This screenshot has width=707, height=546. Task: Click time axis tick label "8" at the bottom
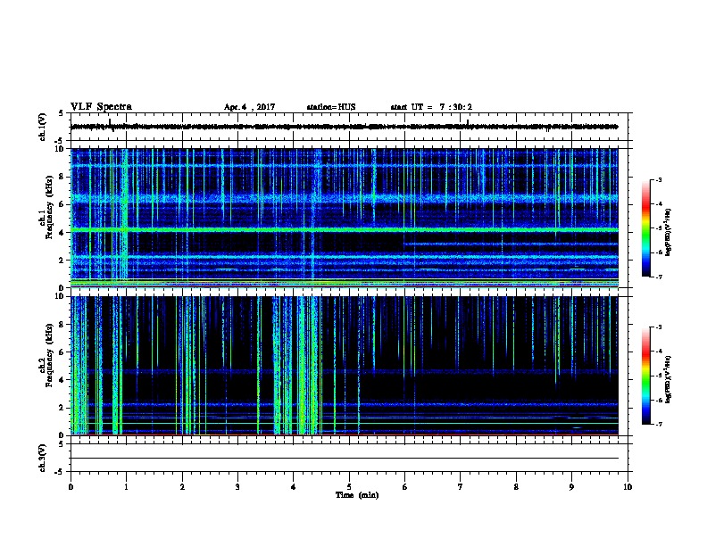coord(516,486)
